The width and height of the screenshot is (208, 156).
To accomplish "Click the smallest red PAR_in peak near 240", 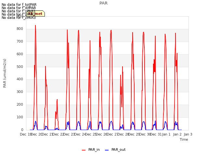I will pyautogui.click(x=57, y=100).
